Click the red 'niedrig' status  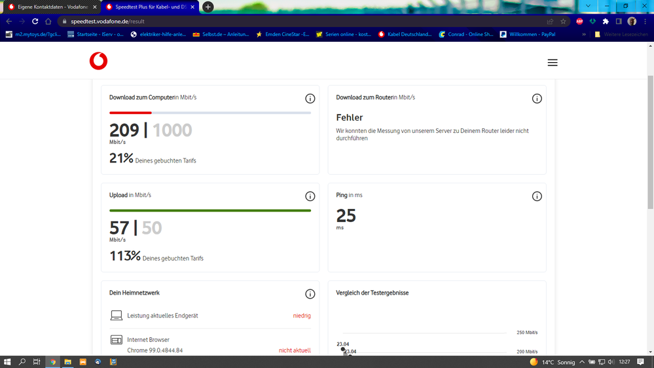tap(302, 316)
